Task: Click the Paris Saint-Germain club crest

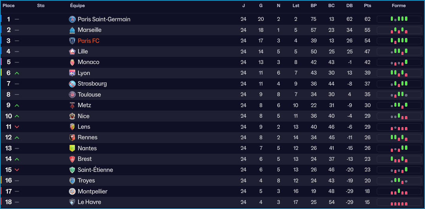Action: (72, 19)
